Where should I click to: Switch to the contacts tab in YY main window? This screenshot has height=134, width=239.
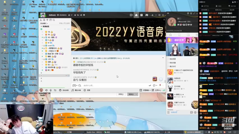coord(180,35)
